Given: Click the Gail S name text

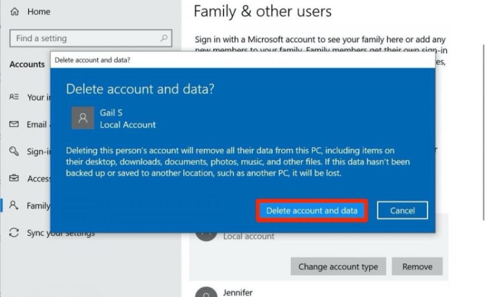Looking at the screenshot, I should point(111,113).
